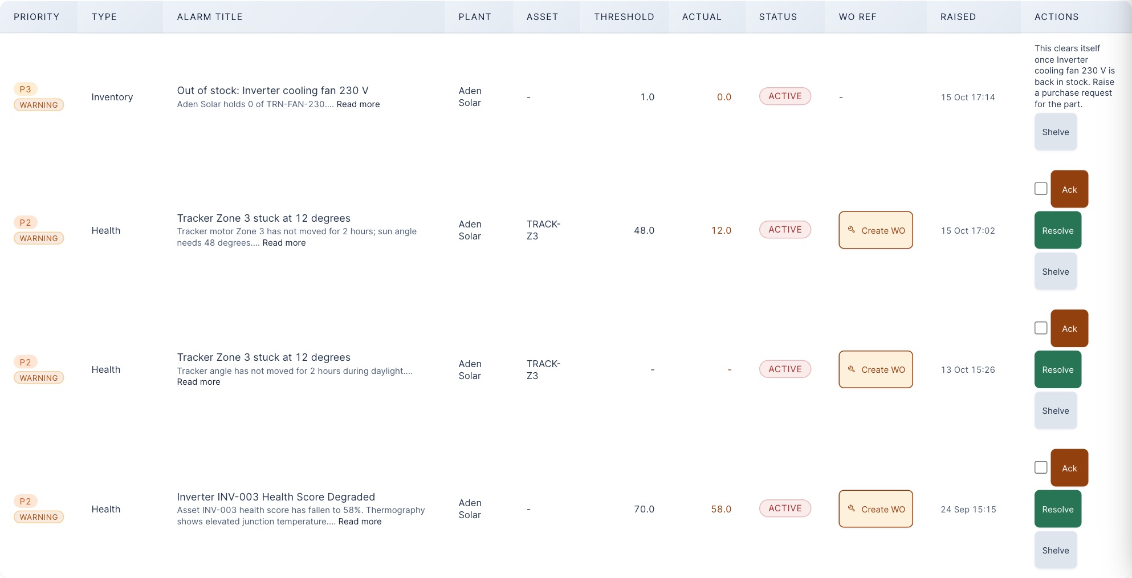The height and width of the screenshot is (578, 1132).
Task: Click actual value 58.0
Action: pyautogui.click(x=721, y=509)
